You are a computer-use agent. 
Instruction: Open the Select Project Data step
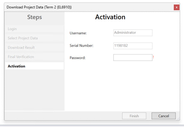point(35,38)
